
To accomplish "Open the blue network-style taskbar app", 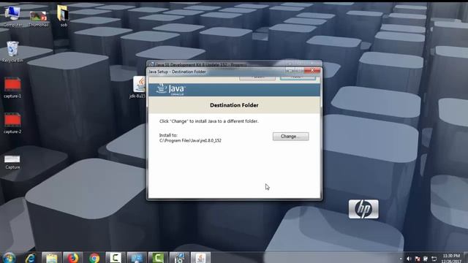I will click(137, 258).
